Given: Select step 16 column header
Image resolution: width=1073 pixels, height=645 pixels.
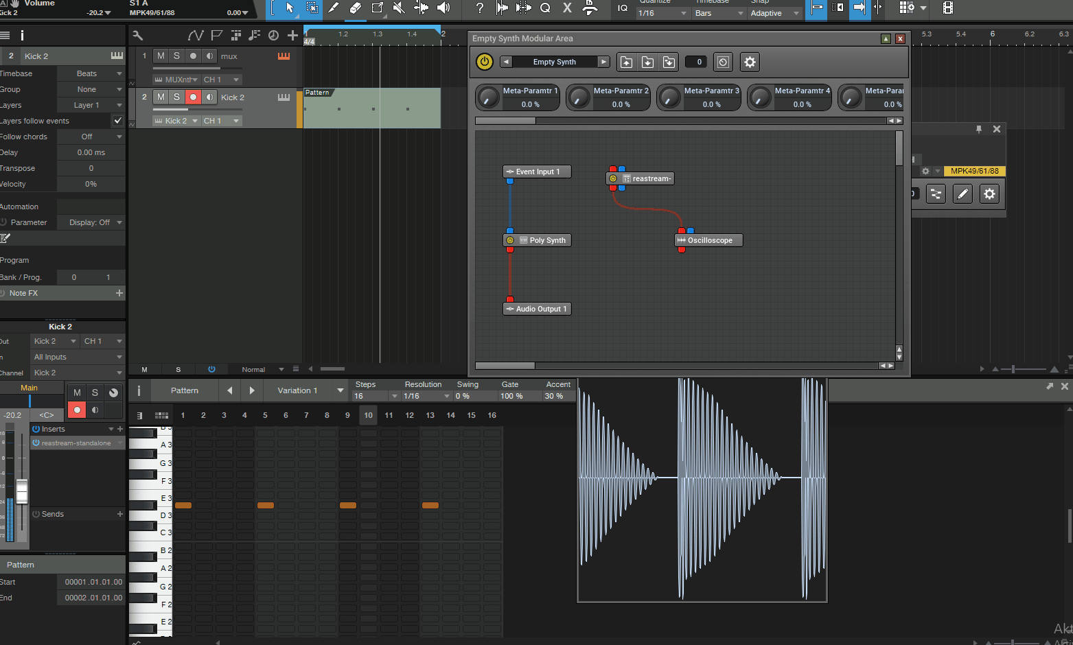Looking at the screenshot, I should 492,415.
